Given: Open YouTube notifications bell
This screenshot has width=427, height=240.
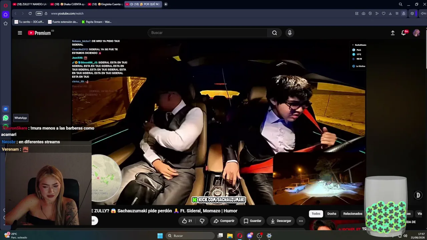Looking at the screenshot, I should coord(404,33).
